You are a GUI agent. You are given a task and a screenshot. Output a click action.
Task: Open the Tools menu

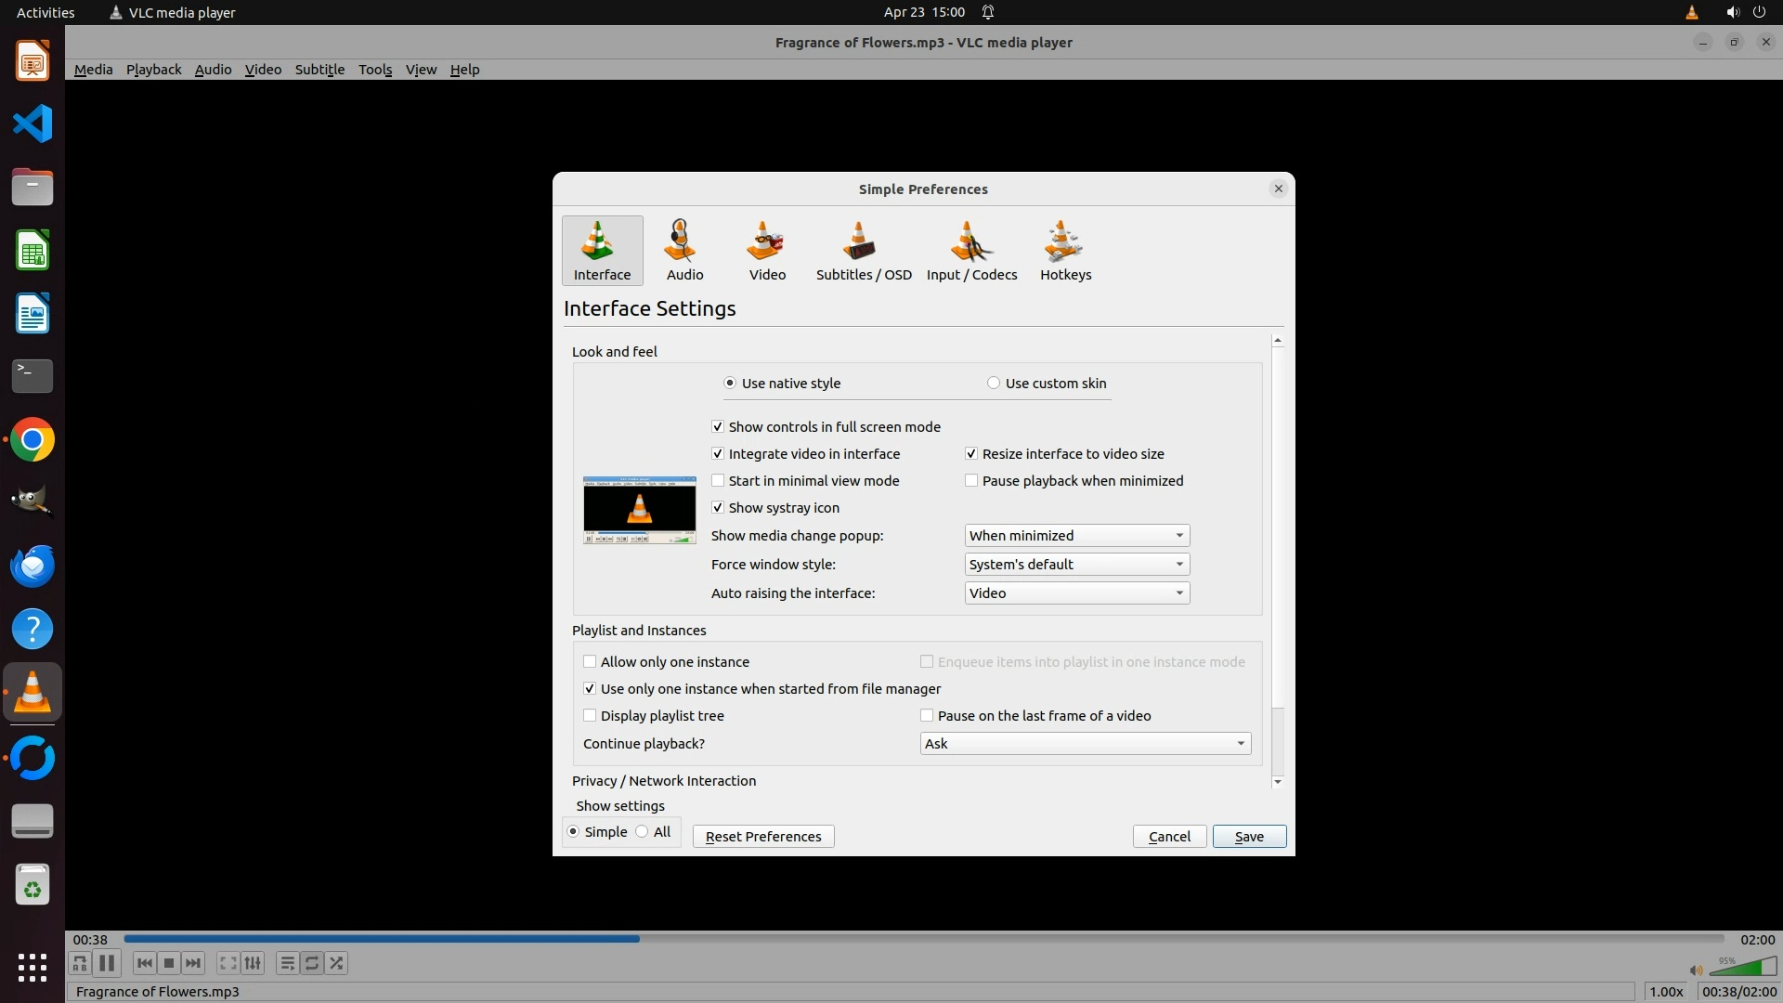375,70
